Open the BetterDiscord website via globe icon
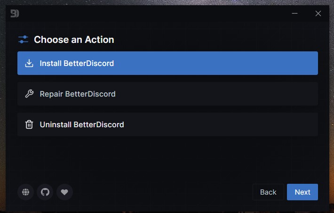334x213 pixels. tap(25, 192)
